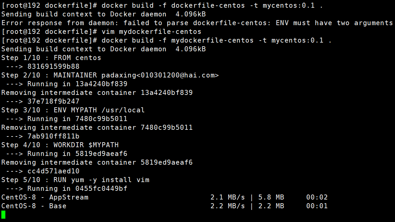Click image hash 7ab910ff811b
The width and height of the screenshot is (395, 222).
tap(53, 136)
